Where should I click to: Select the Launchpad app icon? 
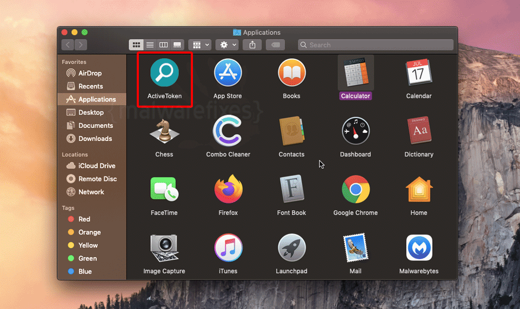coord(292,248)
